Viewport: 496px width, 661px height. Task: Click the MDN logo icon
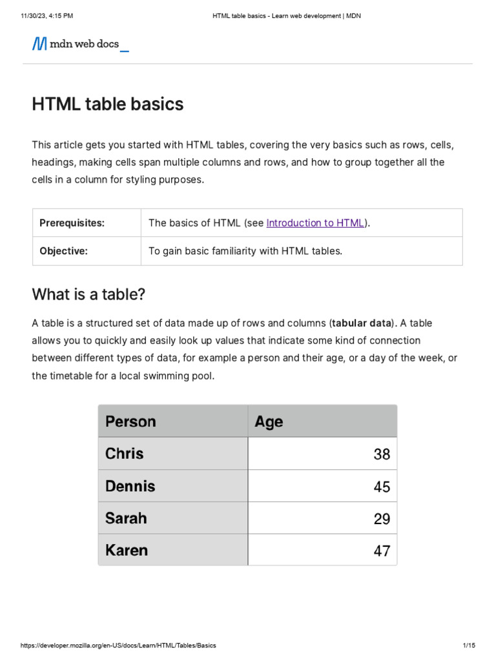pos(39,44)
